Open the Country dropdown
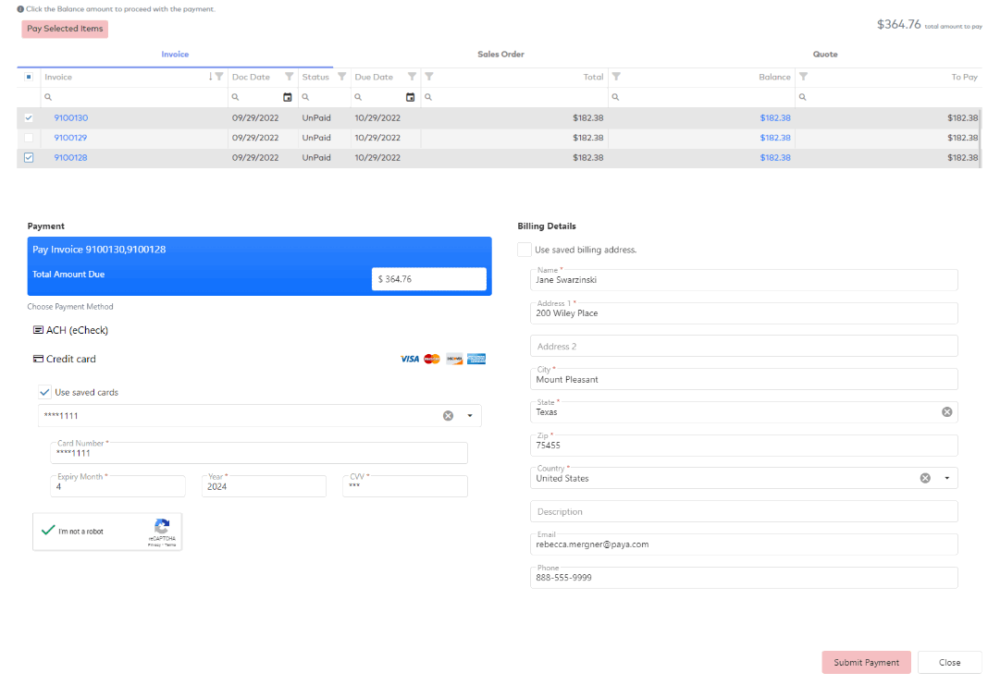Screen dimensions: 988x685 (945, 478)
